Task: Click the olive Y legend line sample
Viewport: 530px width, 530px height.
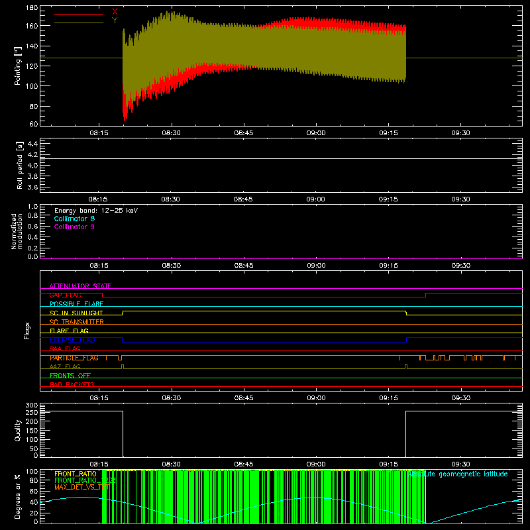Action: [x=79, y=23]
